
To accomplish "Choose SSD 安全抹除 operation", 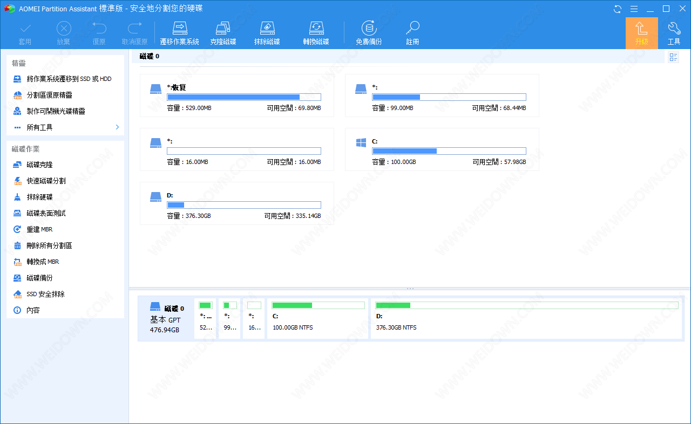I will [65, 294].
